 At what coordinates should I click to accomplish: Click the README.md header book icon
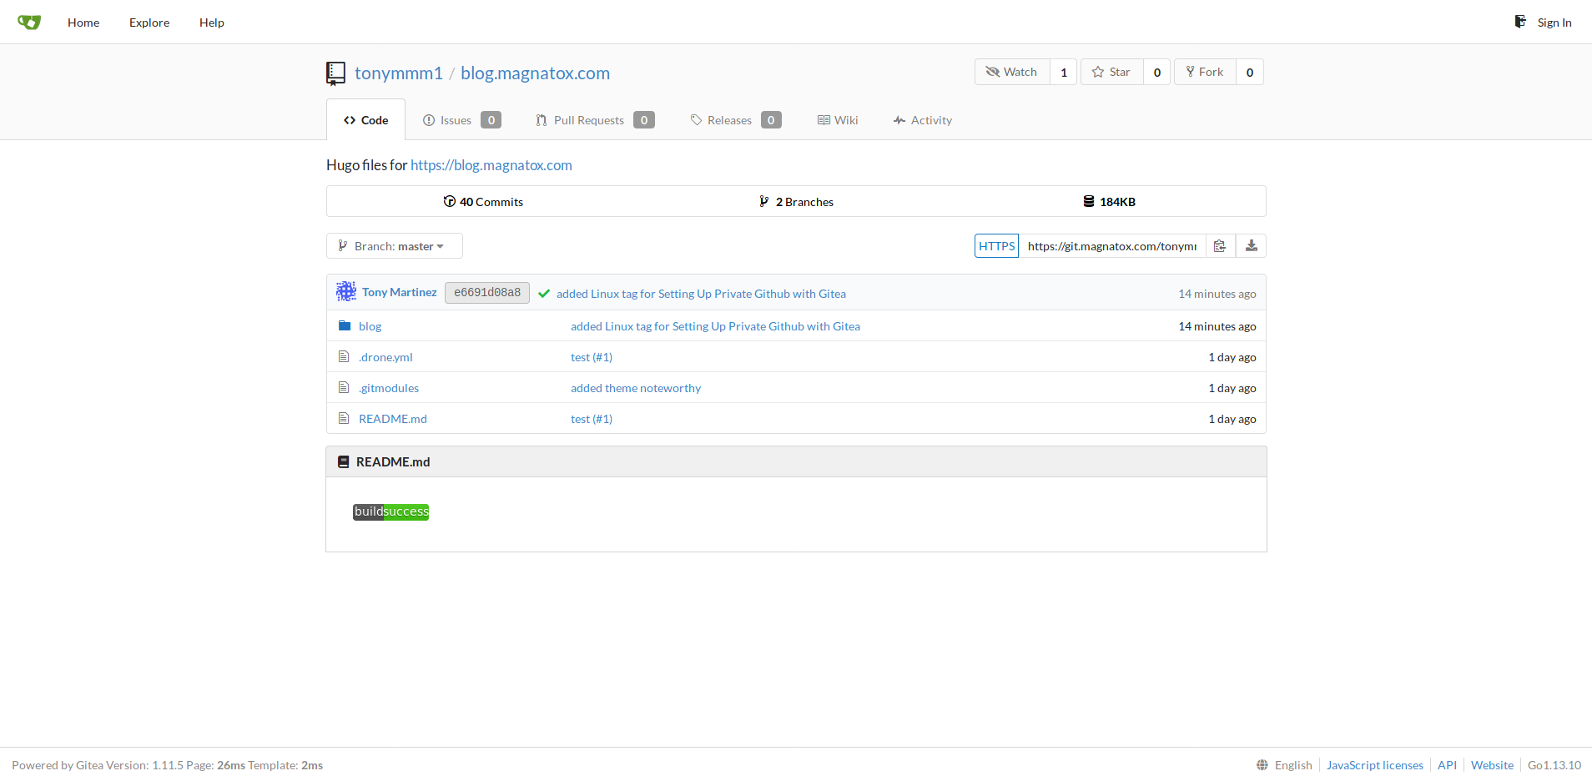pyautogui.click(x=343, y=461)
